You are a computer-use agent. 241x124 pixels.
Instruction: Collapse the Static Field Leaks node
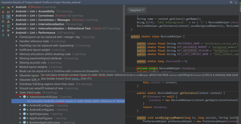point(17,93)
